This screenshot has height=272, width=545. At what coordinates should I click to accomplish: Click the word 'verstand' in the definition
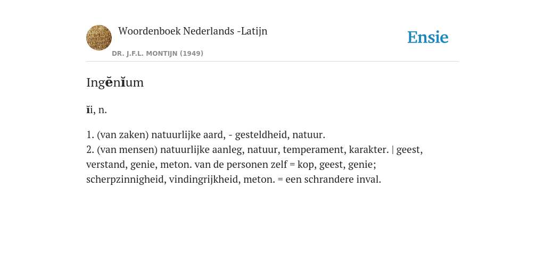[x=106, y=165]
